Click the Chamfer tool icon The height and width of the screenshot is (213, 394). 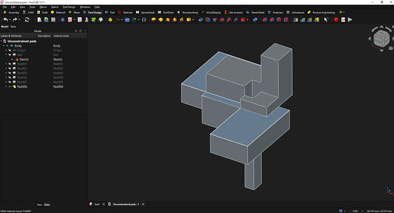click(272, 19)
